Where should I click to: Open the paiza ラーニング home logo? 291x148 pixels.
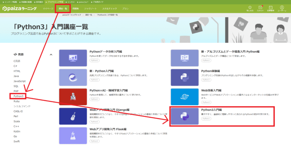click(x=20, y=8)
